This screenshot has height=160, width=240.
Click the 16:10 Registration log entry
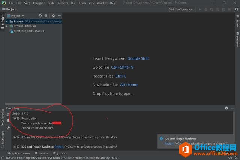pos(25,118)
